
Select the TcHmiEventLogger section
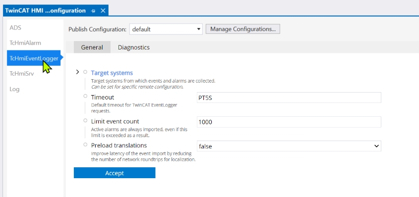point(34,58)
